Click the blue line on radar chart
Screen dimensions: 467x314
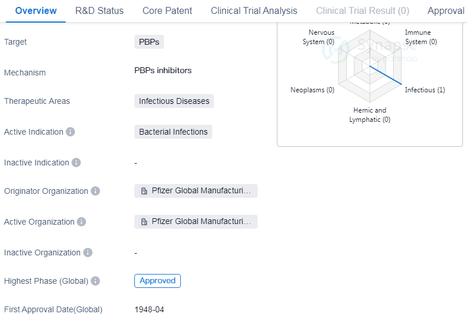click(386, 75)
